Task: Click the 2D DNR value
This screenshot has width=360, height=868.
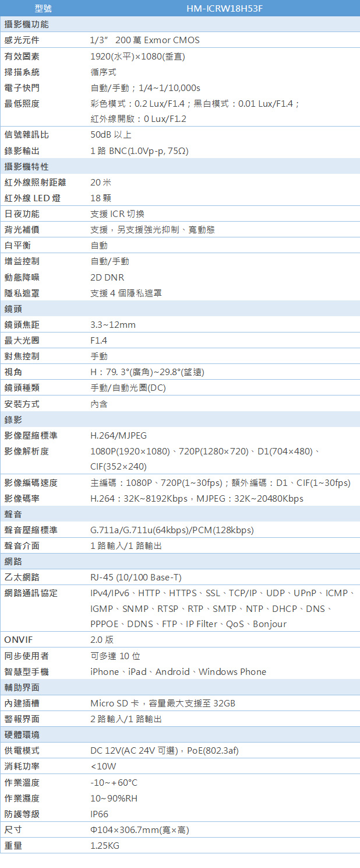Action: [x=107, y=277]
